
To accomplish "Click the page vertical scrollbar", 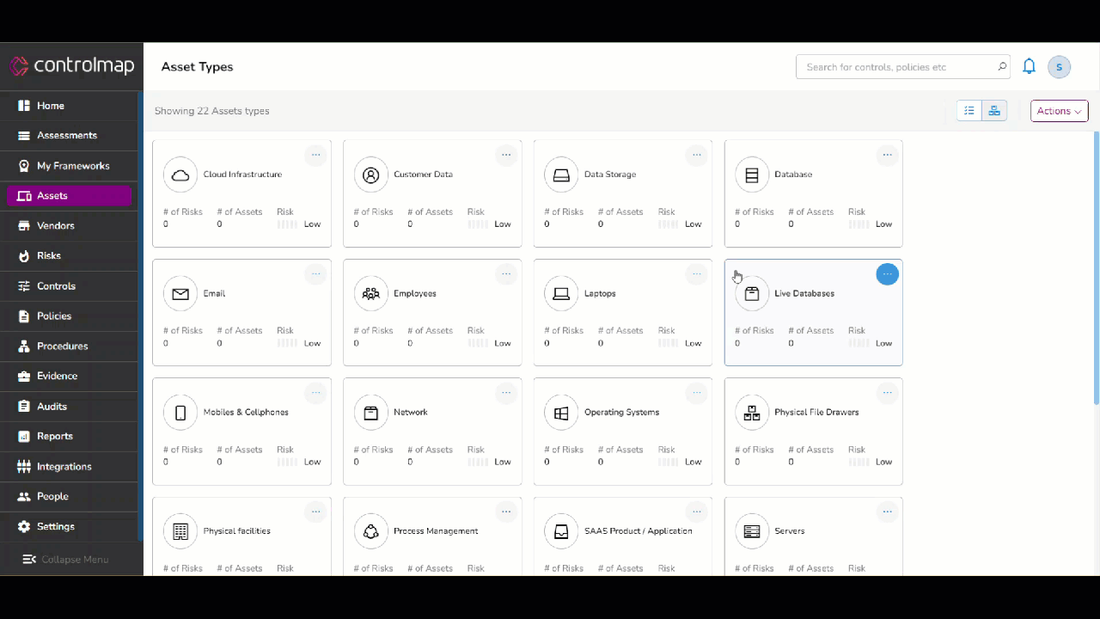I will tap(1096, 268).
